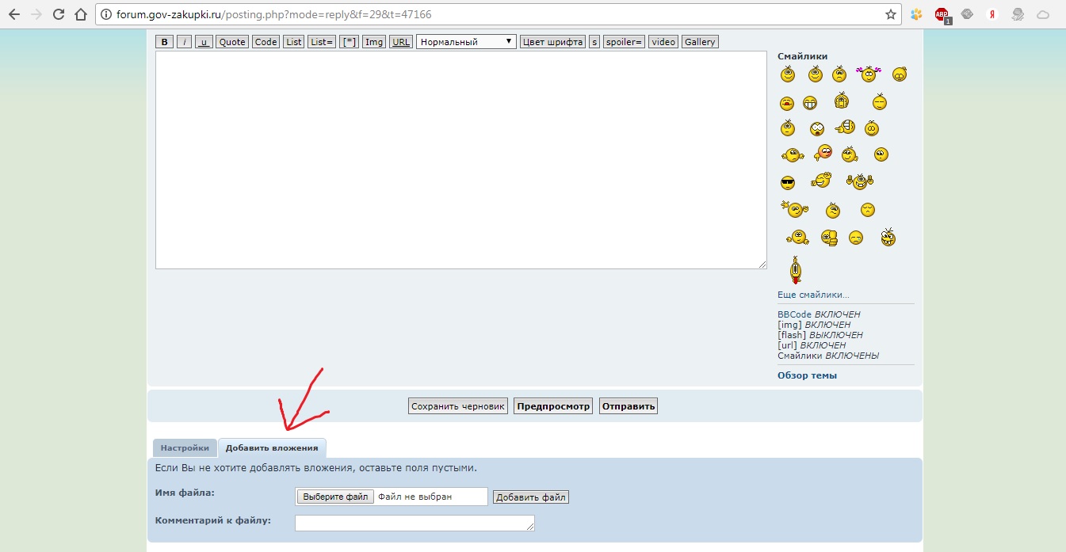
Task: Click the browser home button
Action: [x=80, y=14]
